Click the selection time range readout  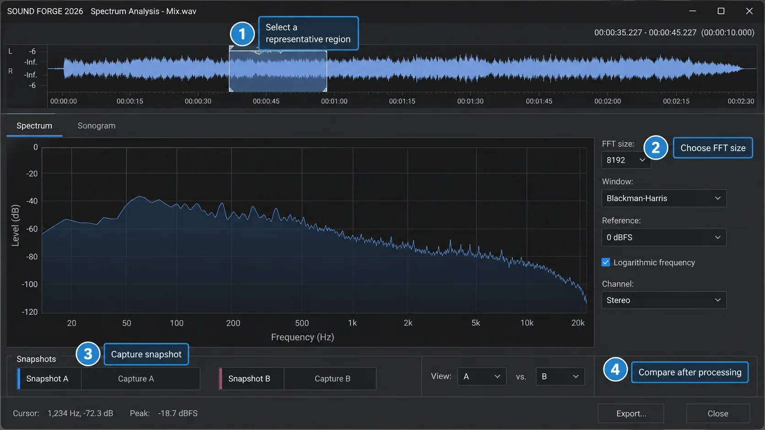tap(674, 32)
